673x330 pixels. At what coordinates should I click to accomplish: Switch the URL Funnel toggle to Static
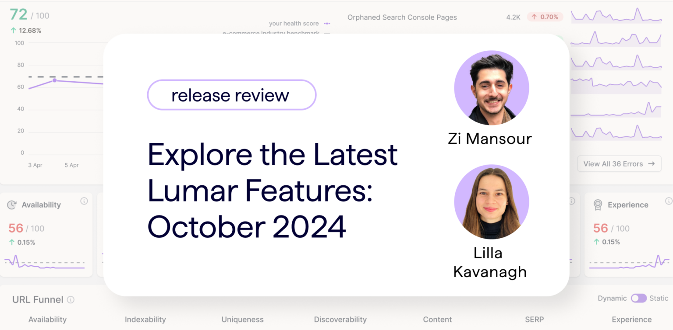click(x=638, y=298)
